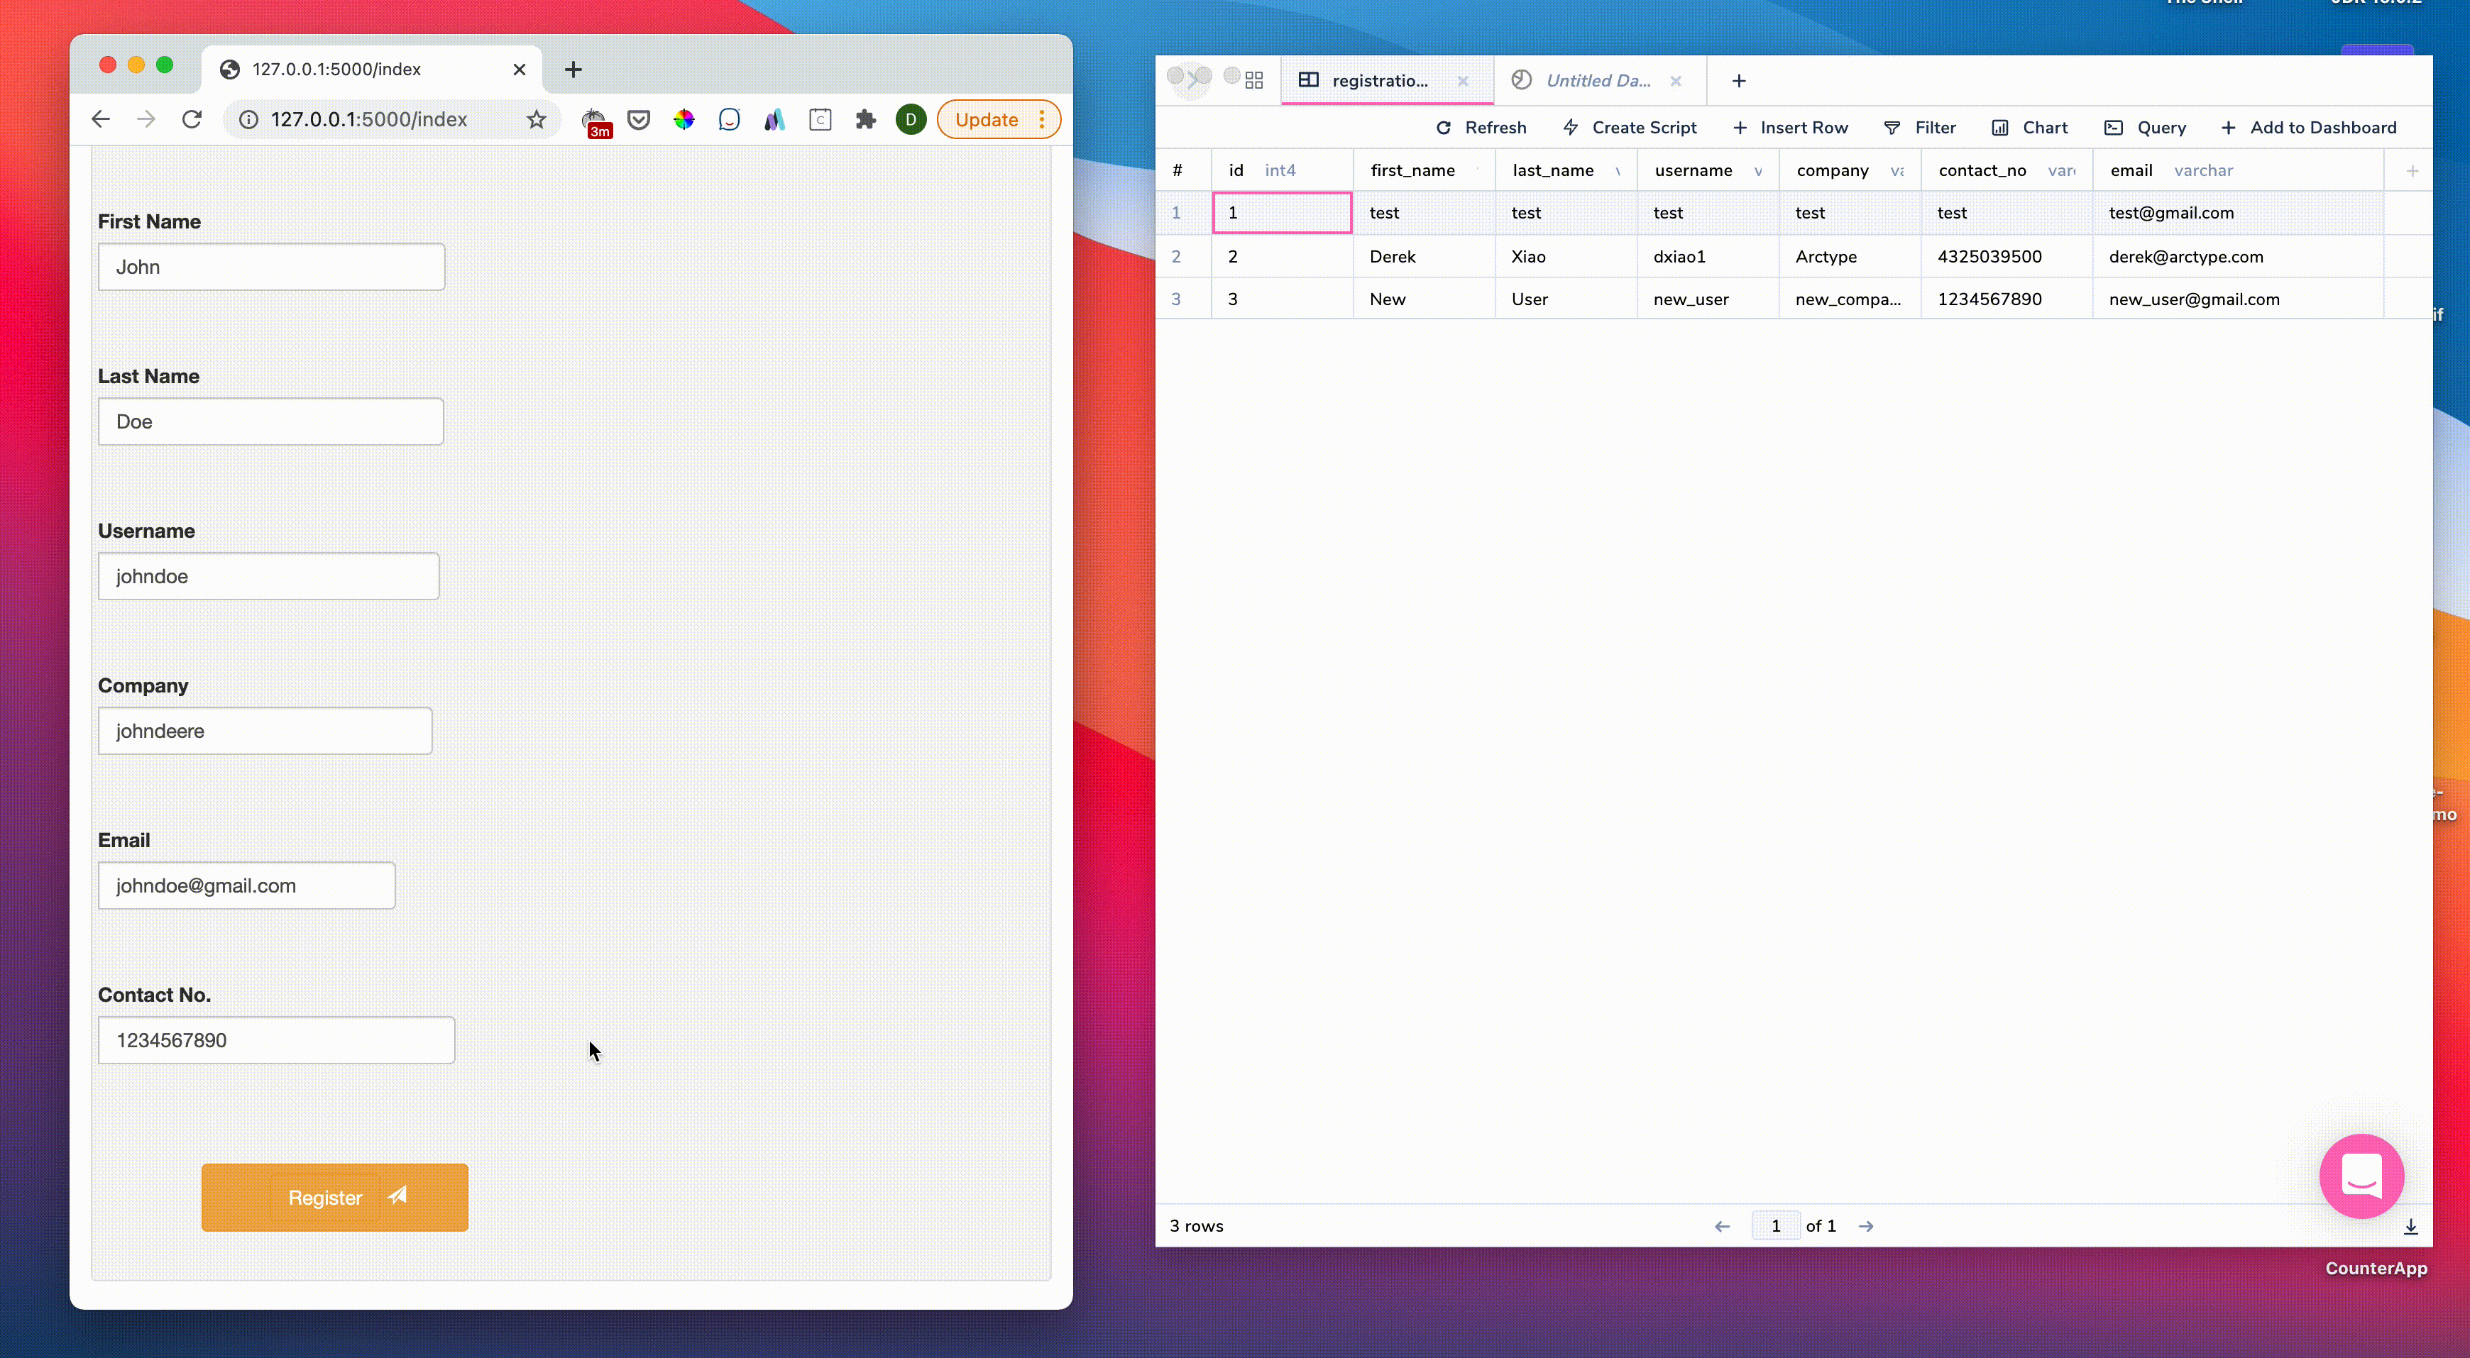Open the grid view icon beside tabs
Image resolution: width=2470 pixels, height=1358 pixels.
coord(1254,80)
